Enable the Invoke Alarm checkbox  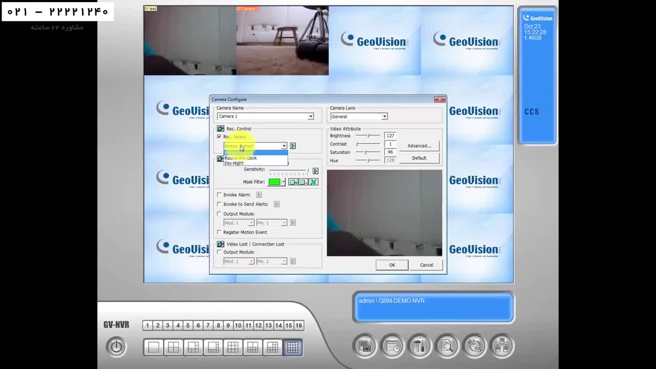pos(219,195)
